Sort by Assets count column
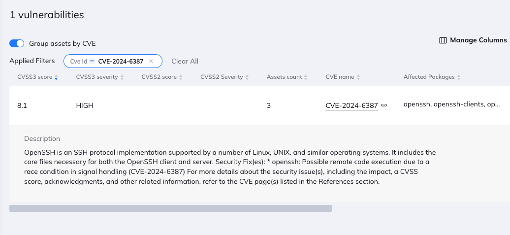 point(287,77)
